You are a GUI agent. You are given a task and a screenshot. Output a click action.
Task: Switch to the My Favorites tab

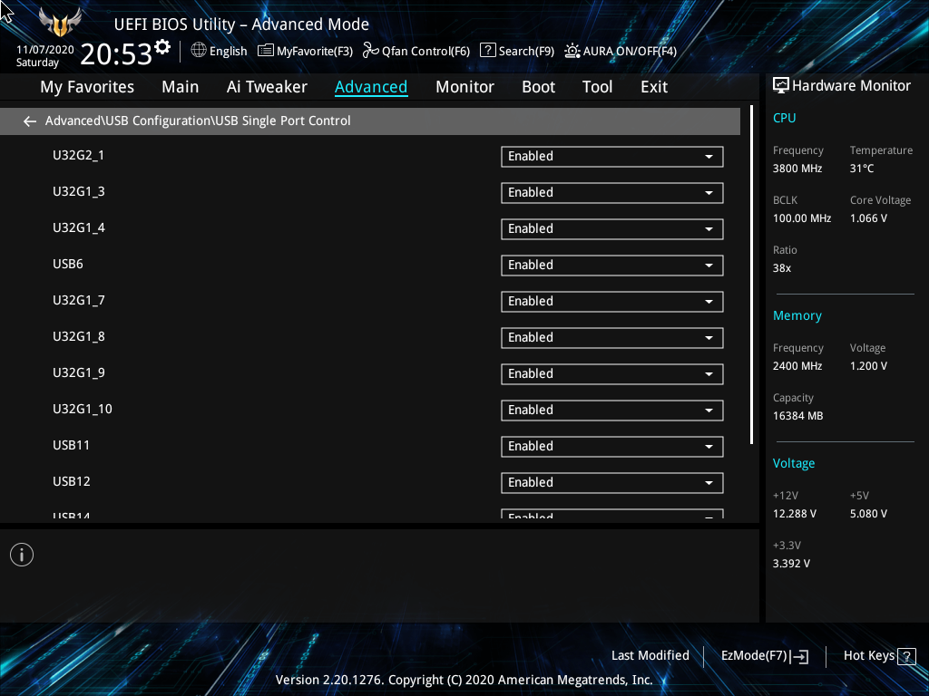click(87, 87)
